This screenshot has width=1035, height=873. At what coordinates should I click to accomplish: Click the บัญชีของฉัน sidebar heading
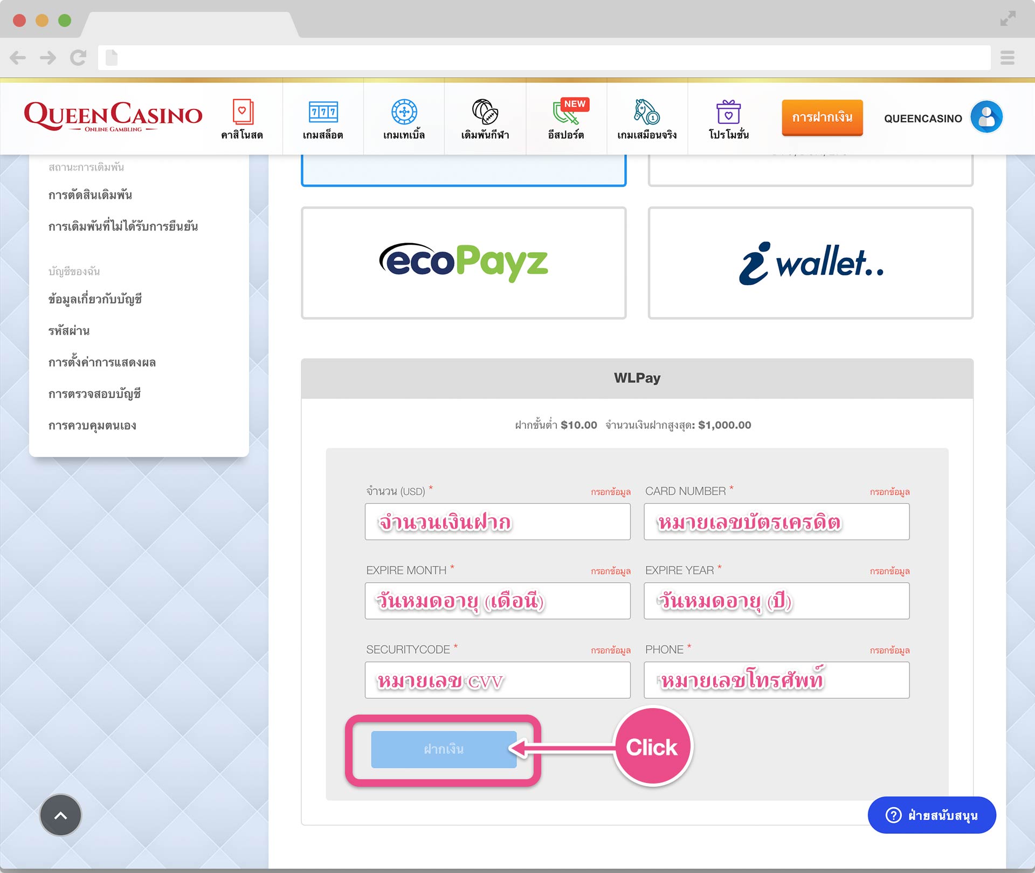[74, 271]
